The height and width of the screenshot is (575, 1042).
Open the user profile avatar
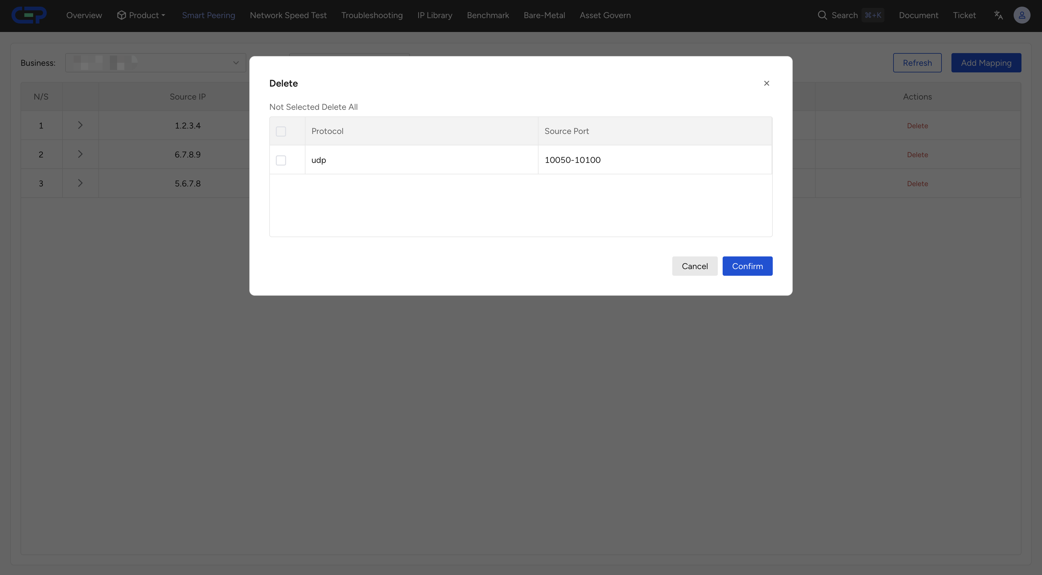[x=1022, y=15]
